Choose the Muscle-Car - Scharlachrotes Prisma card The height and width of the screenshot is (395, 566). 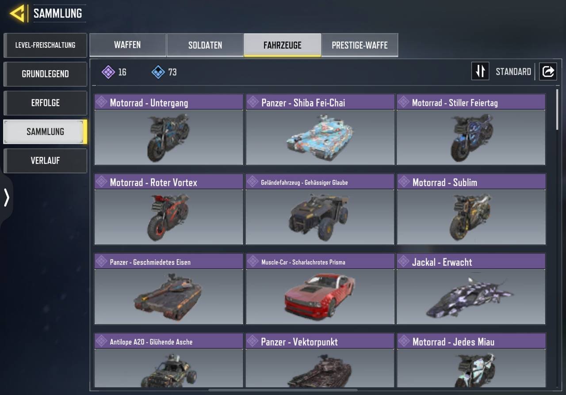point(320,289)
